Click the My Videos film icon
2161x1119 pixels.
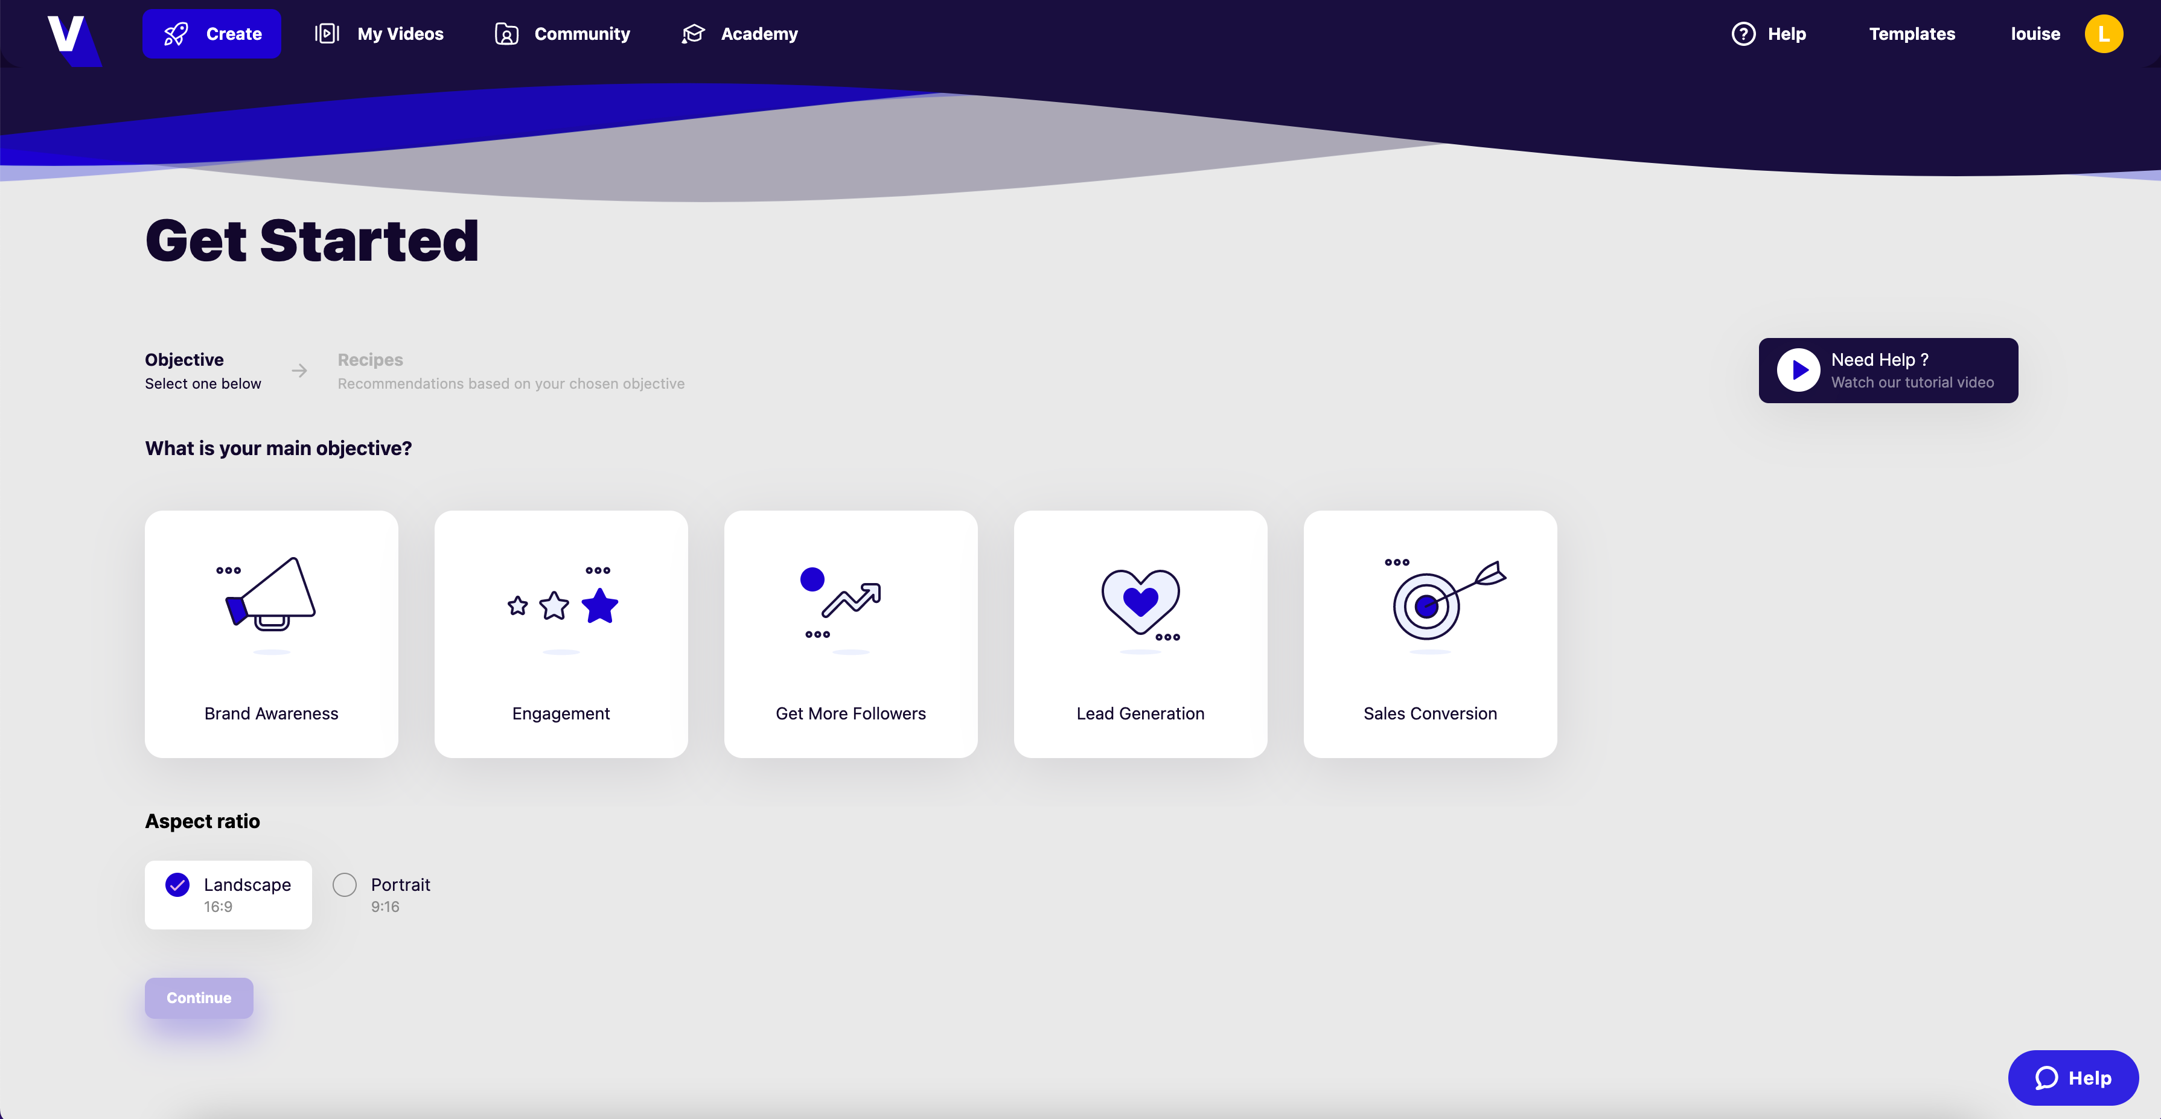tap(327, 34)
